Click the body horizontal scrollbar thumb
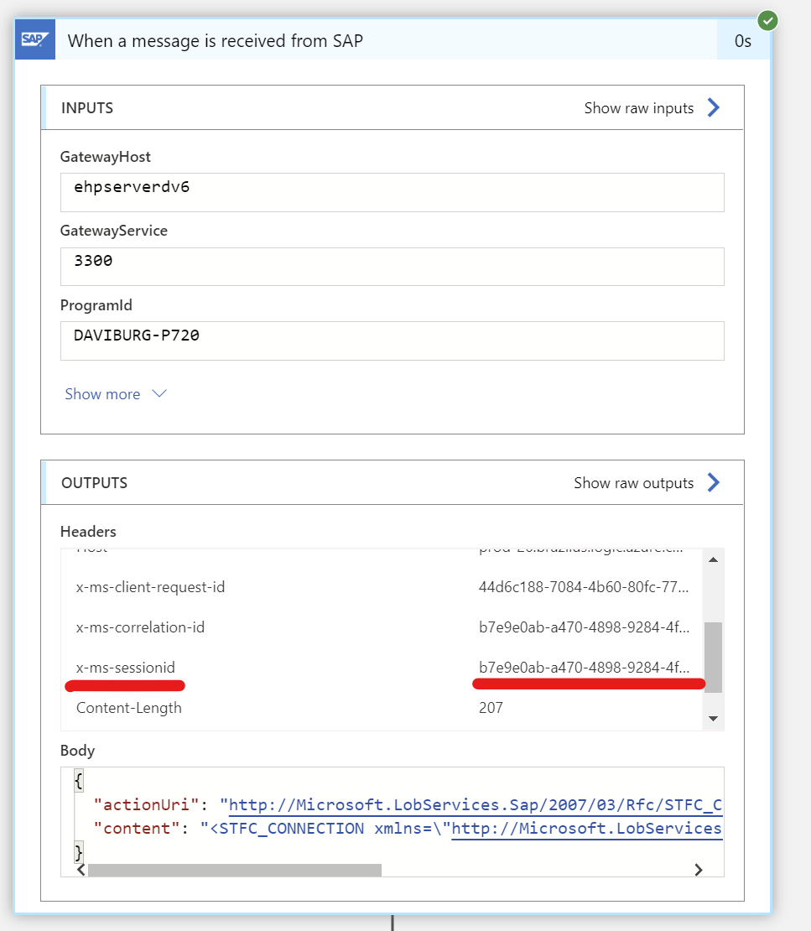Viewport: 811px width, 931px height. [235, 870]
